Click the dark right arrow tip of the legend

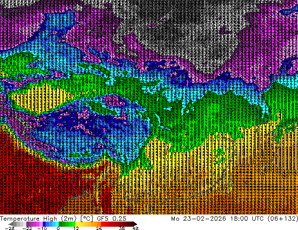pos(135,224)
